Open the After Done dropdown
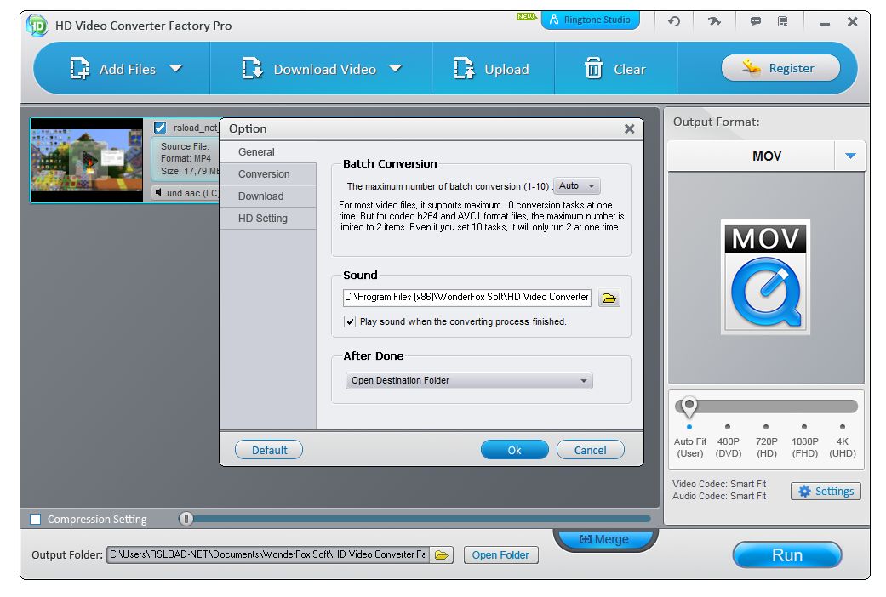886x597 pixels. tap(468, 381)
